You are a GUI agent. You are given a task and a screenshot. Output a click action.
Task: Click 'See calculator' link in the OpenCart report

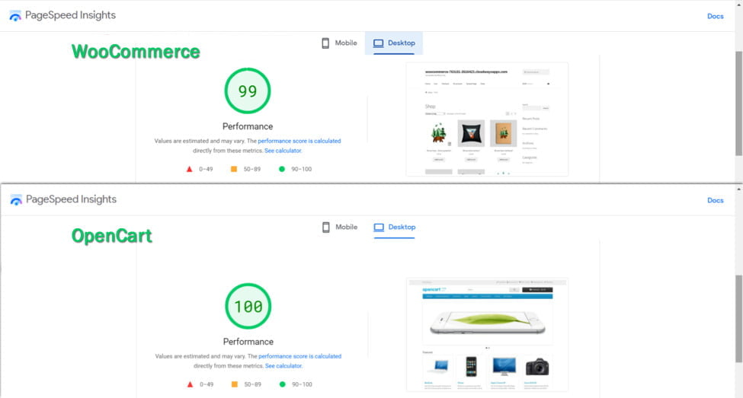(283, 366)
